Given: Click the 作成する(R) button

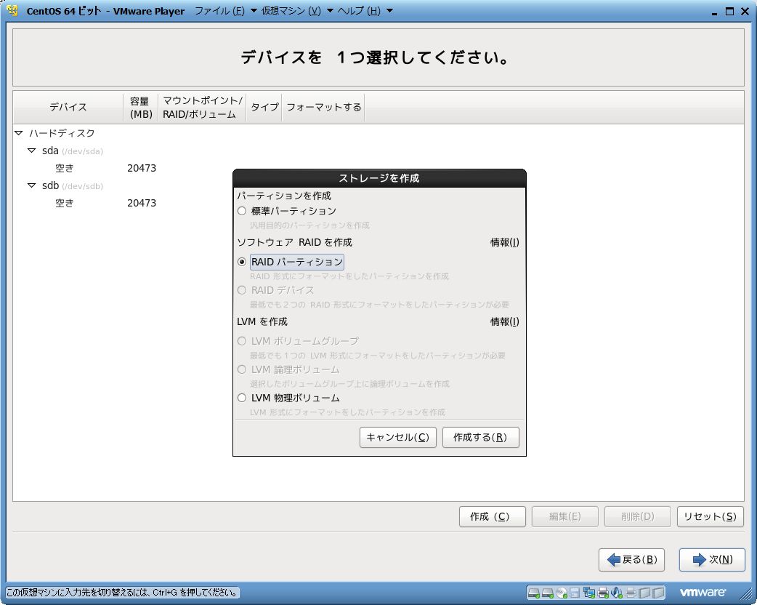Looking at the screenshot, I should [x=480, y=437].
